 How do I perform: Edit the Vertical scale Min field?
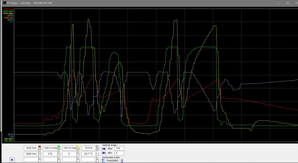pyautogui.click(x=119, y=153)
